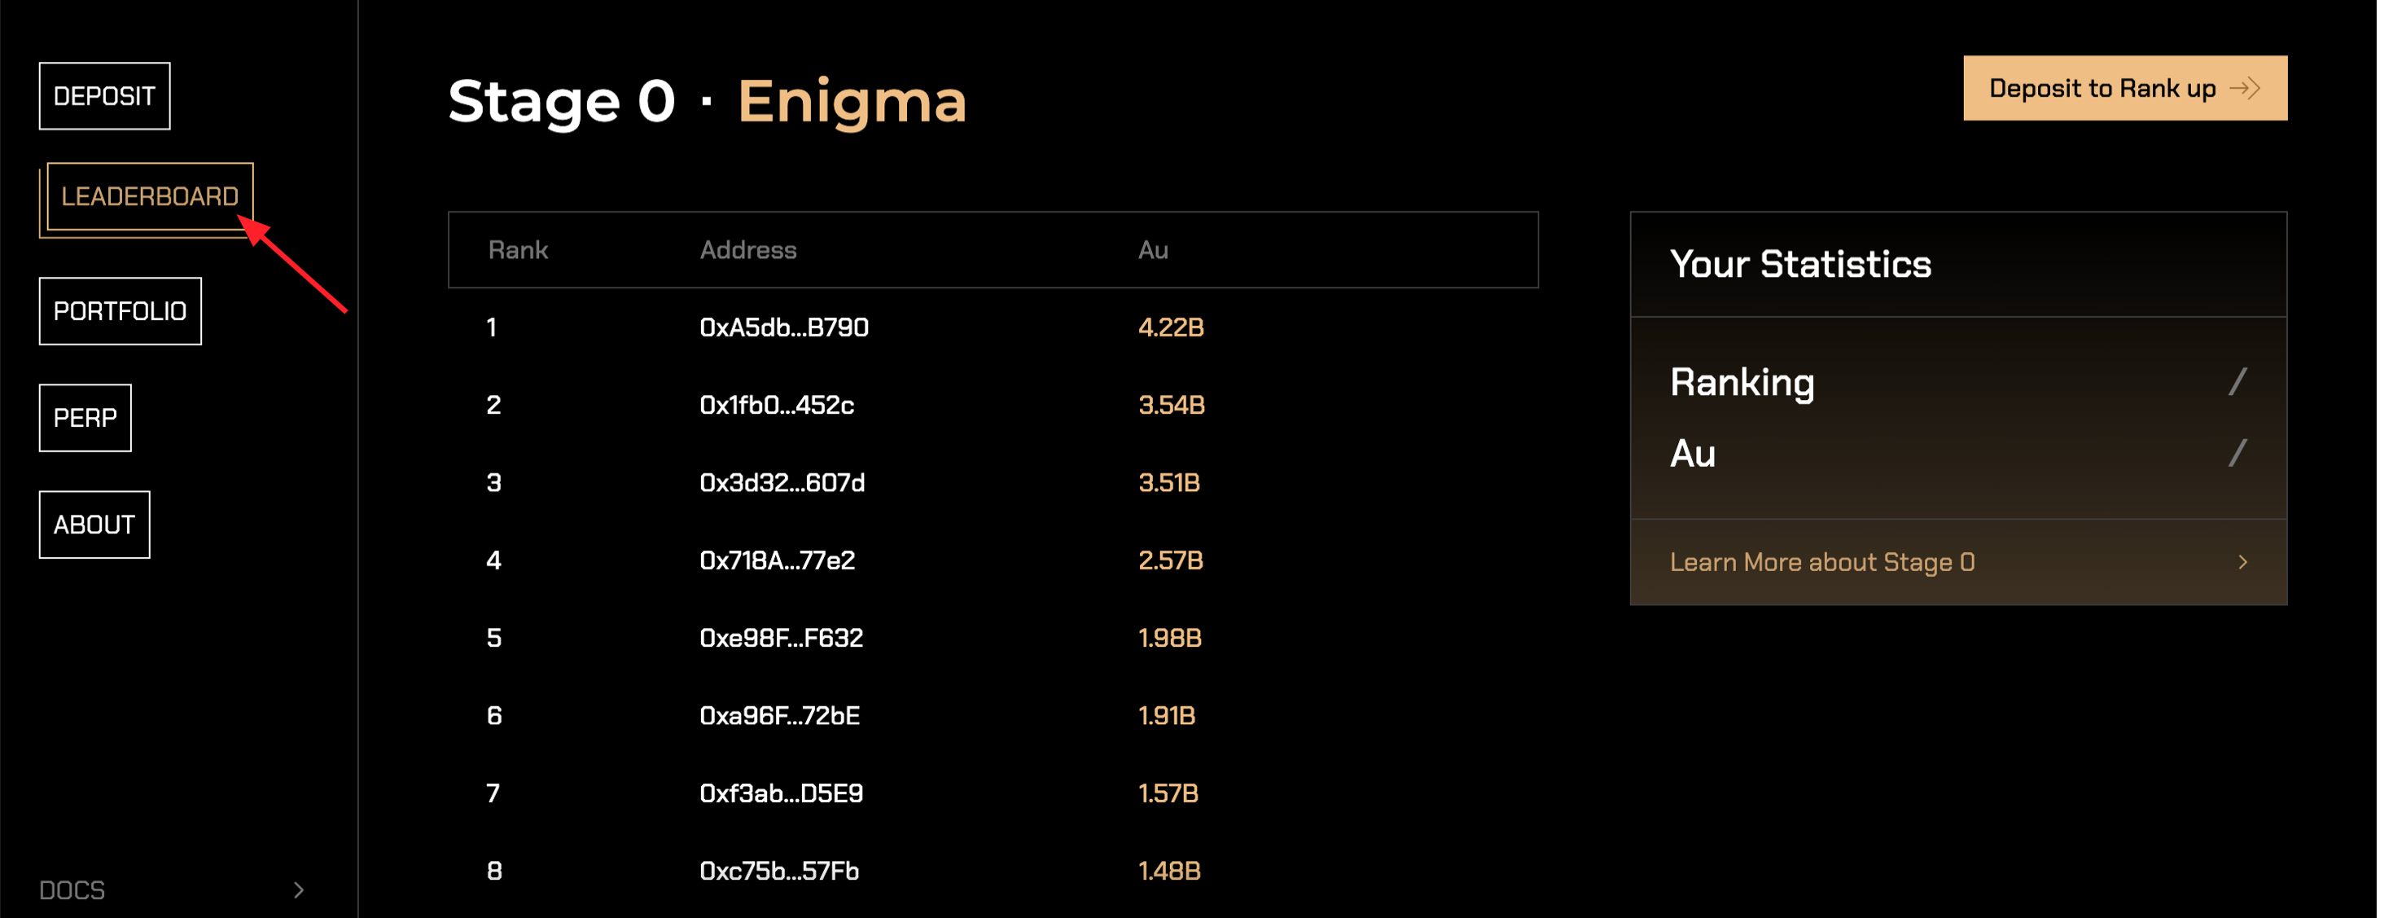This screenshot has height=918, width=2393.
Task: Click the 3.51B Au value
Action: (x=1168, y=483)
